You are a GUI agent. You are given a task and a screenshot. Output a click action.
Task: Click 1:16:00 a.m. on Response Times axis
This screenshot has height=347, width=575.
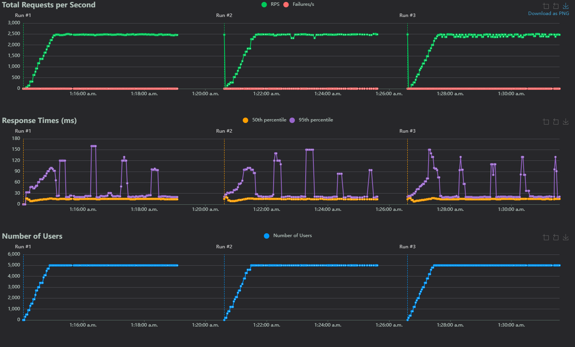point(83,209)
